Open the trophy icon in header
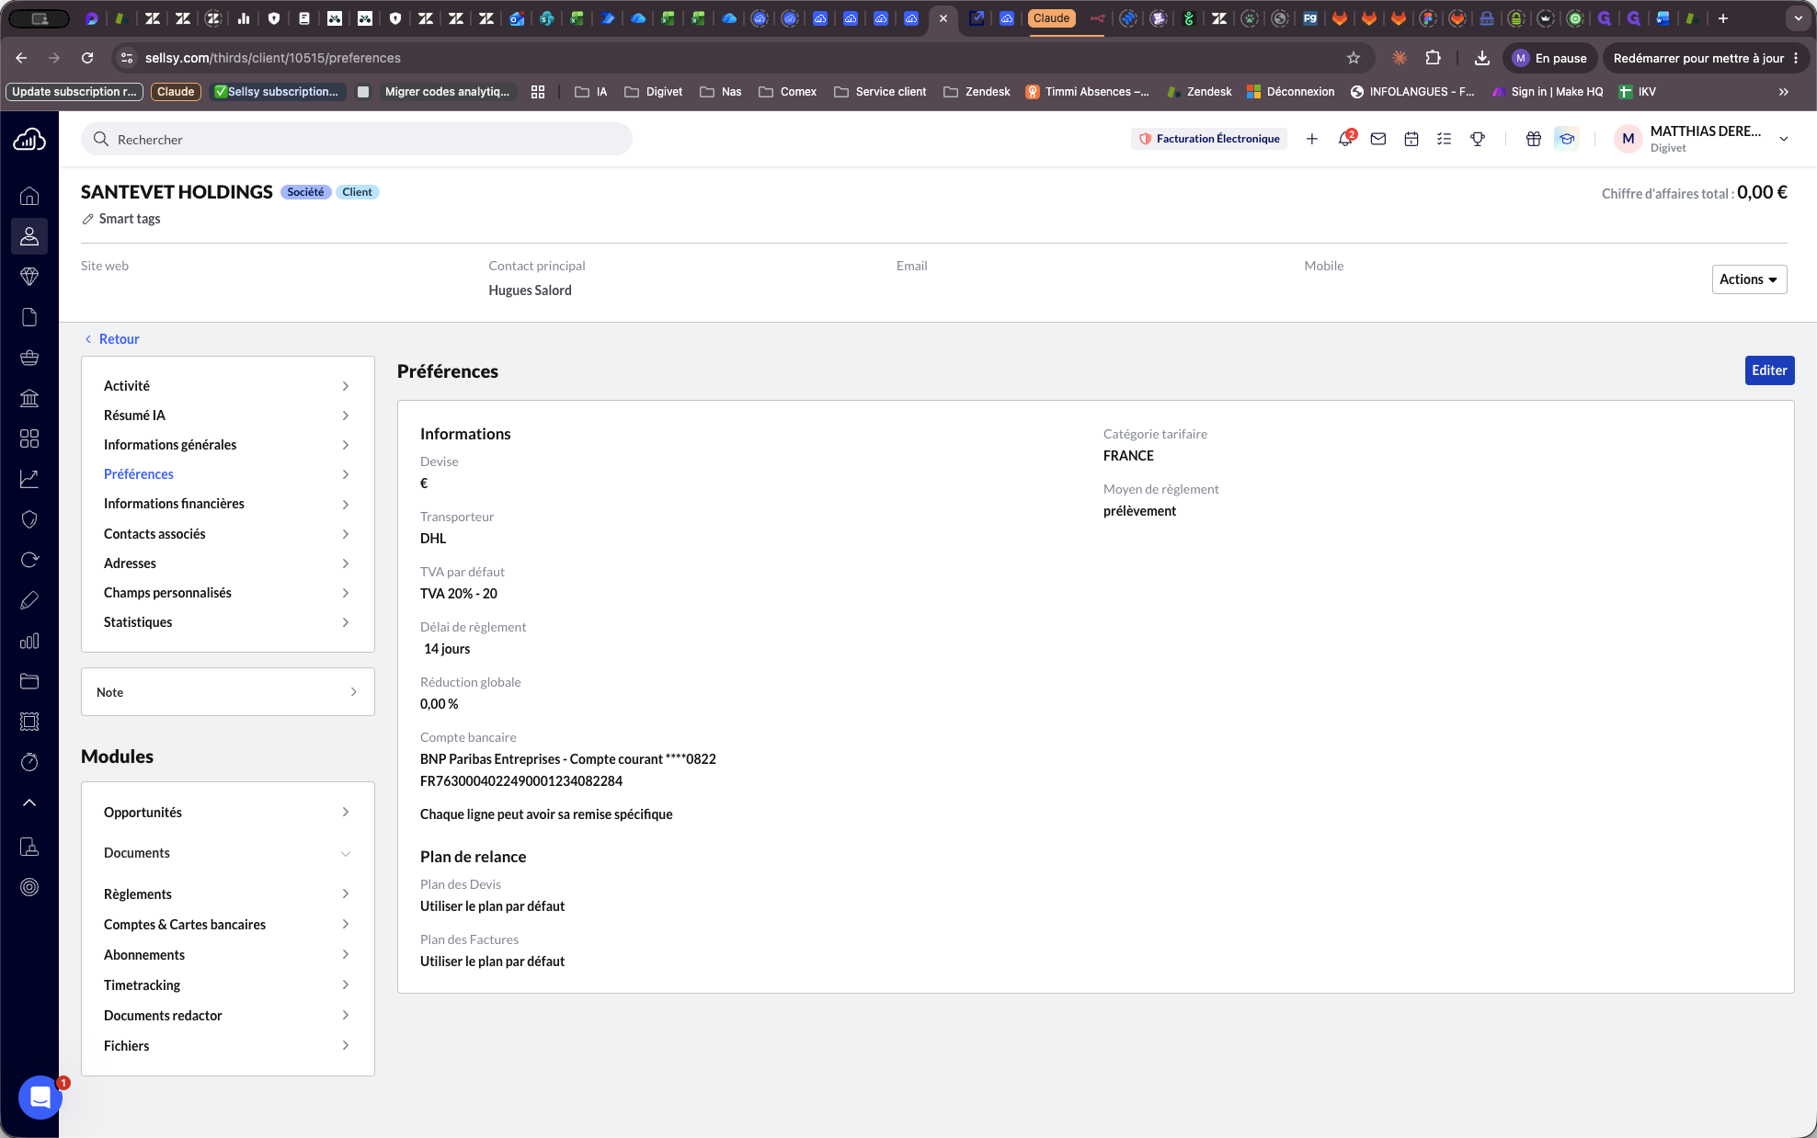Image resolution: width=1817 pixels, height=1138 pixels. [1478, 139]
